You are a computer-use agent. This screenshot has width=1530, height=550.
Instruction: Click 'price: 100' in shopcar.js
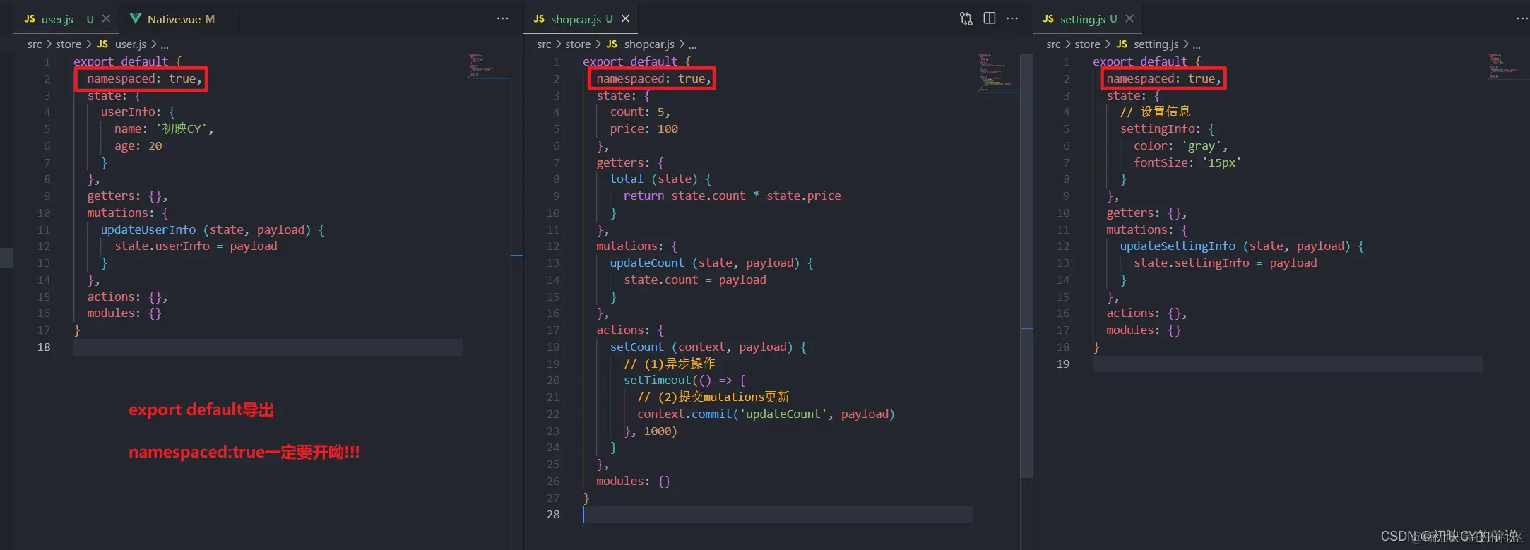click(644, 128)
